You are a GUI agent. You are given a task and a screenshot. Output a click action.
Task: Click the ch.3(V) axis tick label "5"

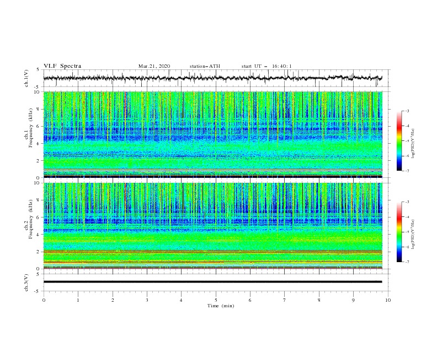[39, 274]
